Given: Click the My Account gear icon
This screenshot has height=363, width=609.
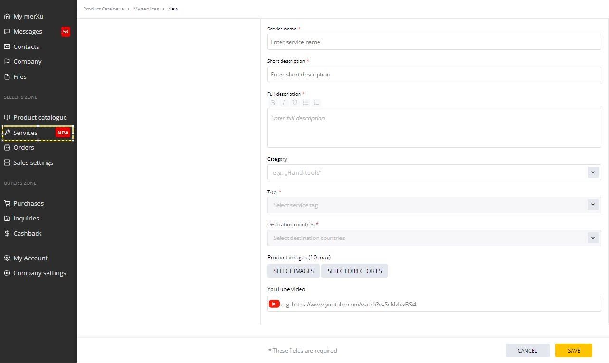Looking at the screenshot, I should click(7, 258).
